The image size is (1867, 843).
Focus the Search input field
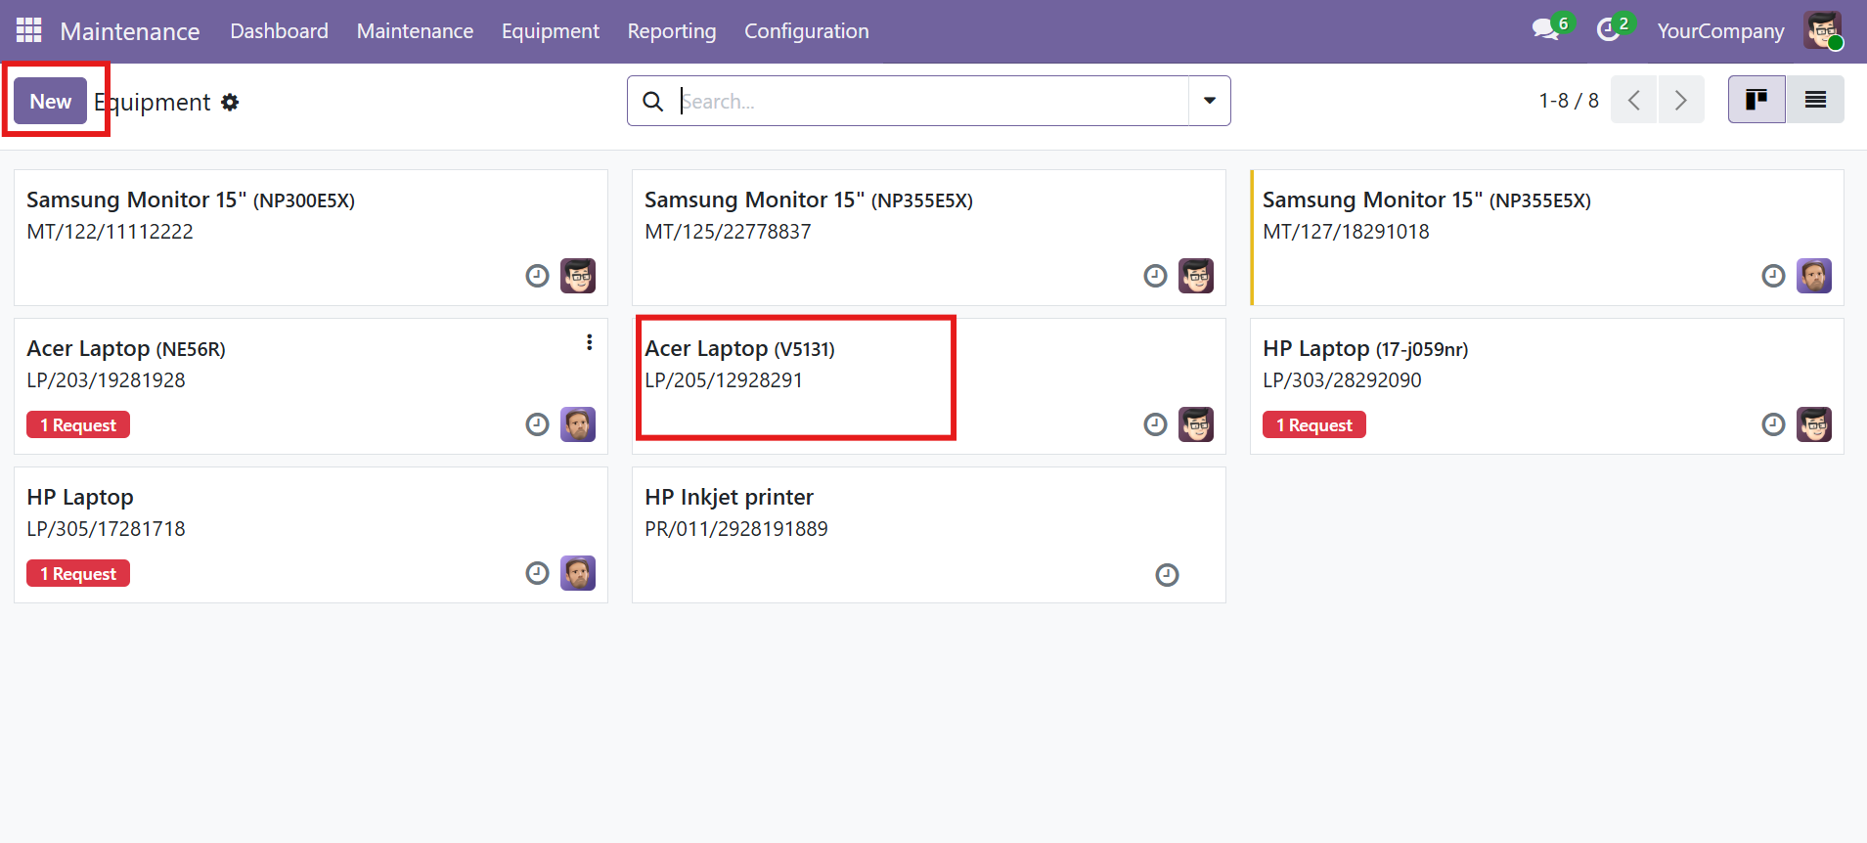929,101
